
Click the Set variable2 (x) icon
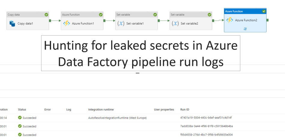tap(175, 23)
